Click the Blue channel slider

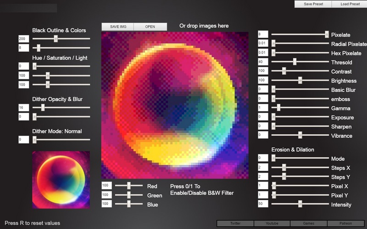(x=129, y=204)
